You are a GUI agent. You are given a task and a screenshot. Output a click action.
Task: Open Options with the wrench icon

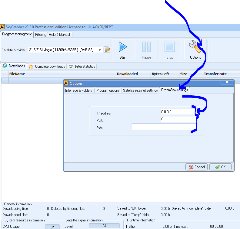[x=195, y=47]
